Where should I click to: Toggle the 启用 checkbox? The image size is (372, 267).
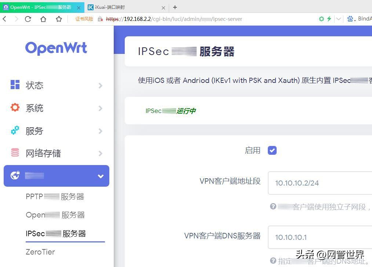pos(272,150)
